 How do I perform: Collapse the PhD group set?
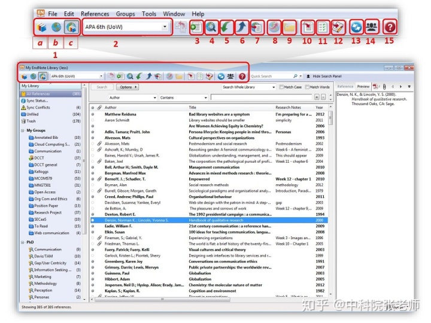(23, 242)
